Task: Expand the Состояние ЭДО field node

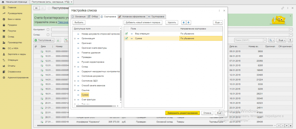Action: pos(75,81)
